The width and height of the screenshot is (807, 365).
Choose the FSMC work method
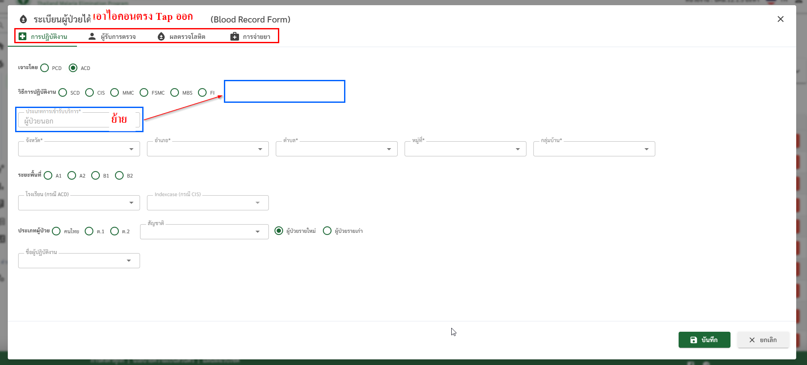pyautogui.click(x=144, y=92)
